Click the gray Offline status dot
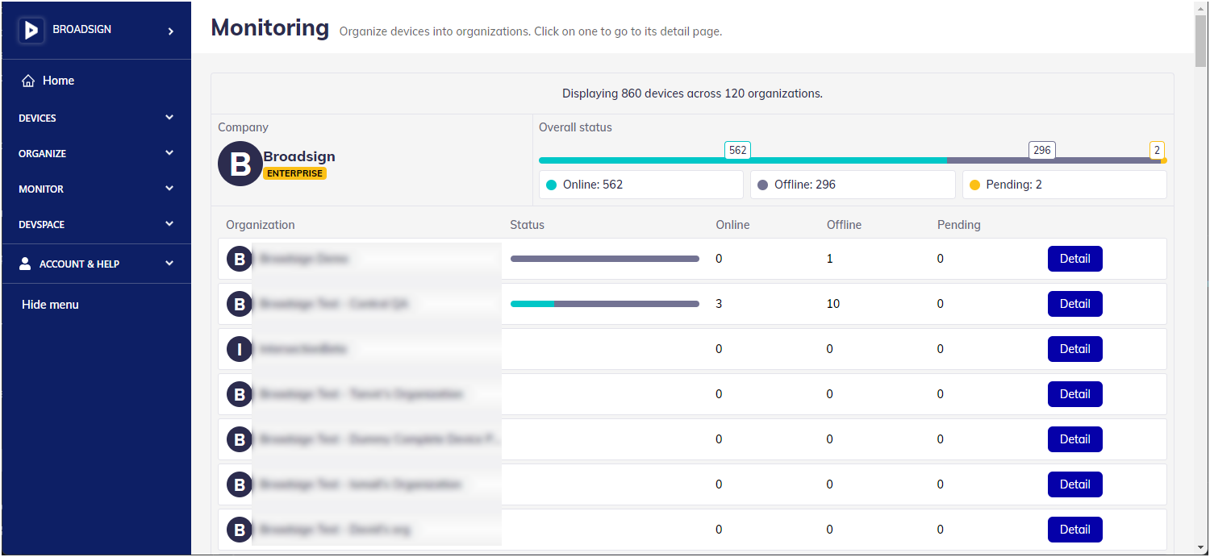 [763, 185]
